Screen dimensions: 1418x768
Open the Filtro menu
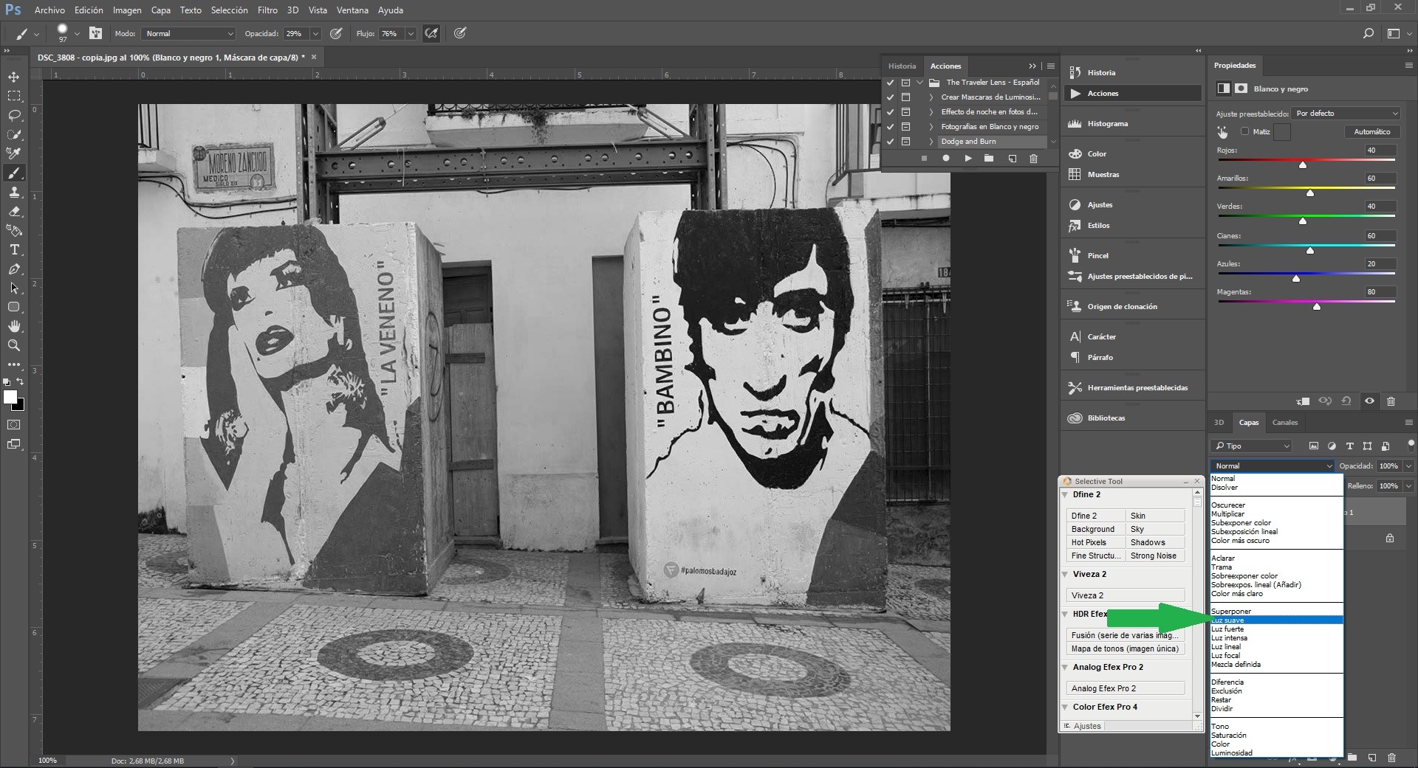(267, 10)
